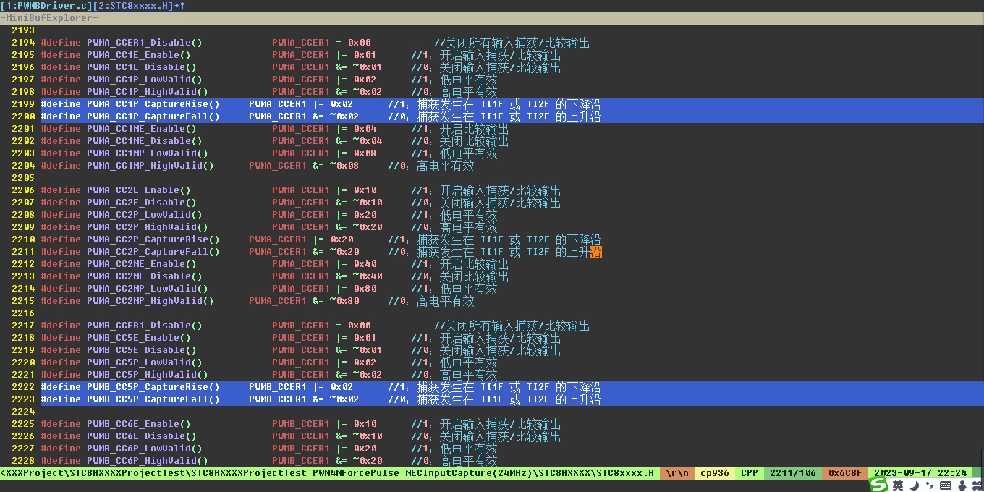The width and height of the screenshot is (984, 492).
Task: Open the soft keyboard icon in IME bar
Action: tap(945, 485)
